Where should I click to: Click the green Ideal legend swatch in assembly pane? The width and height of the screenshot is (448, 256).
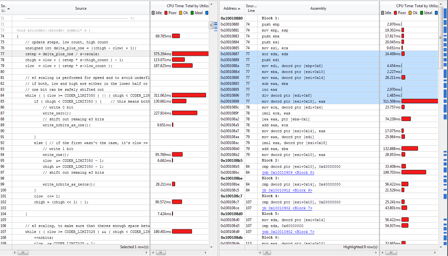[x=422, y=13]
